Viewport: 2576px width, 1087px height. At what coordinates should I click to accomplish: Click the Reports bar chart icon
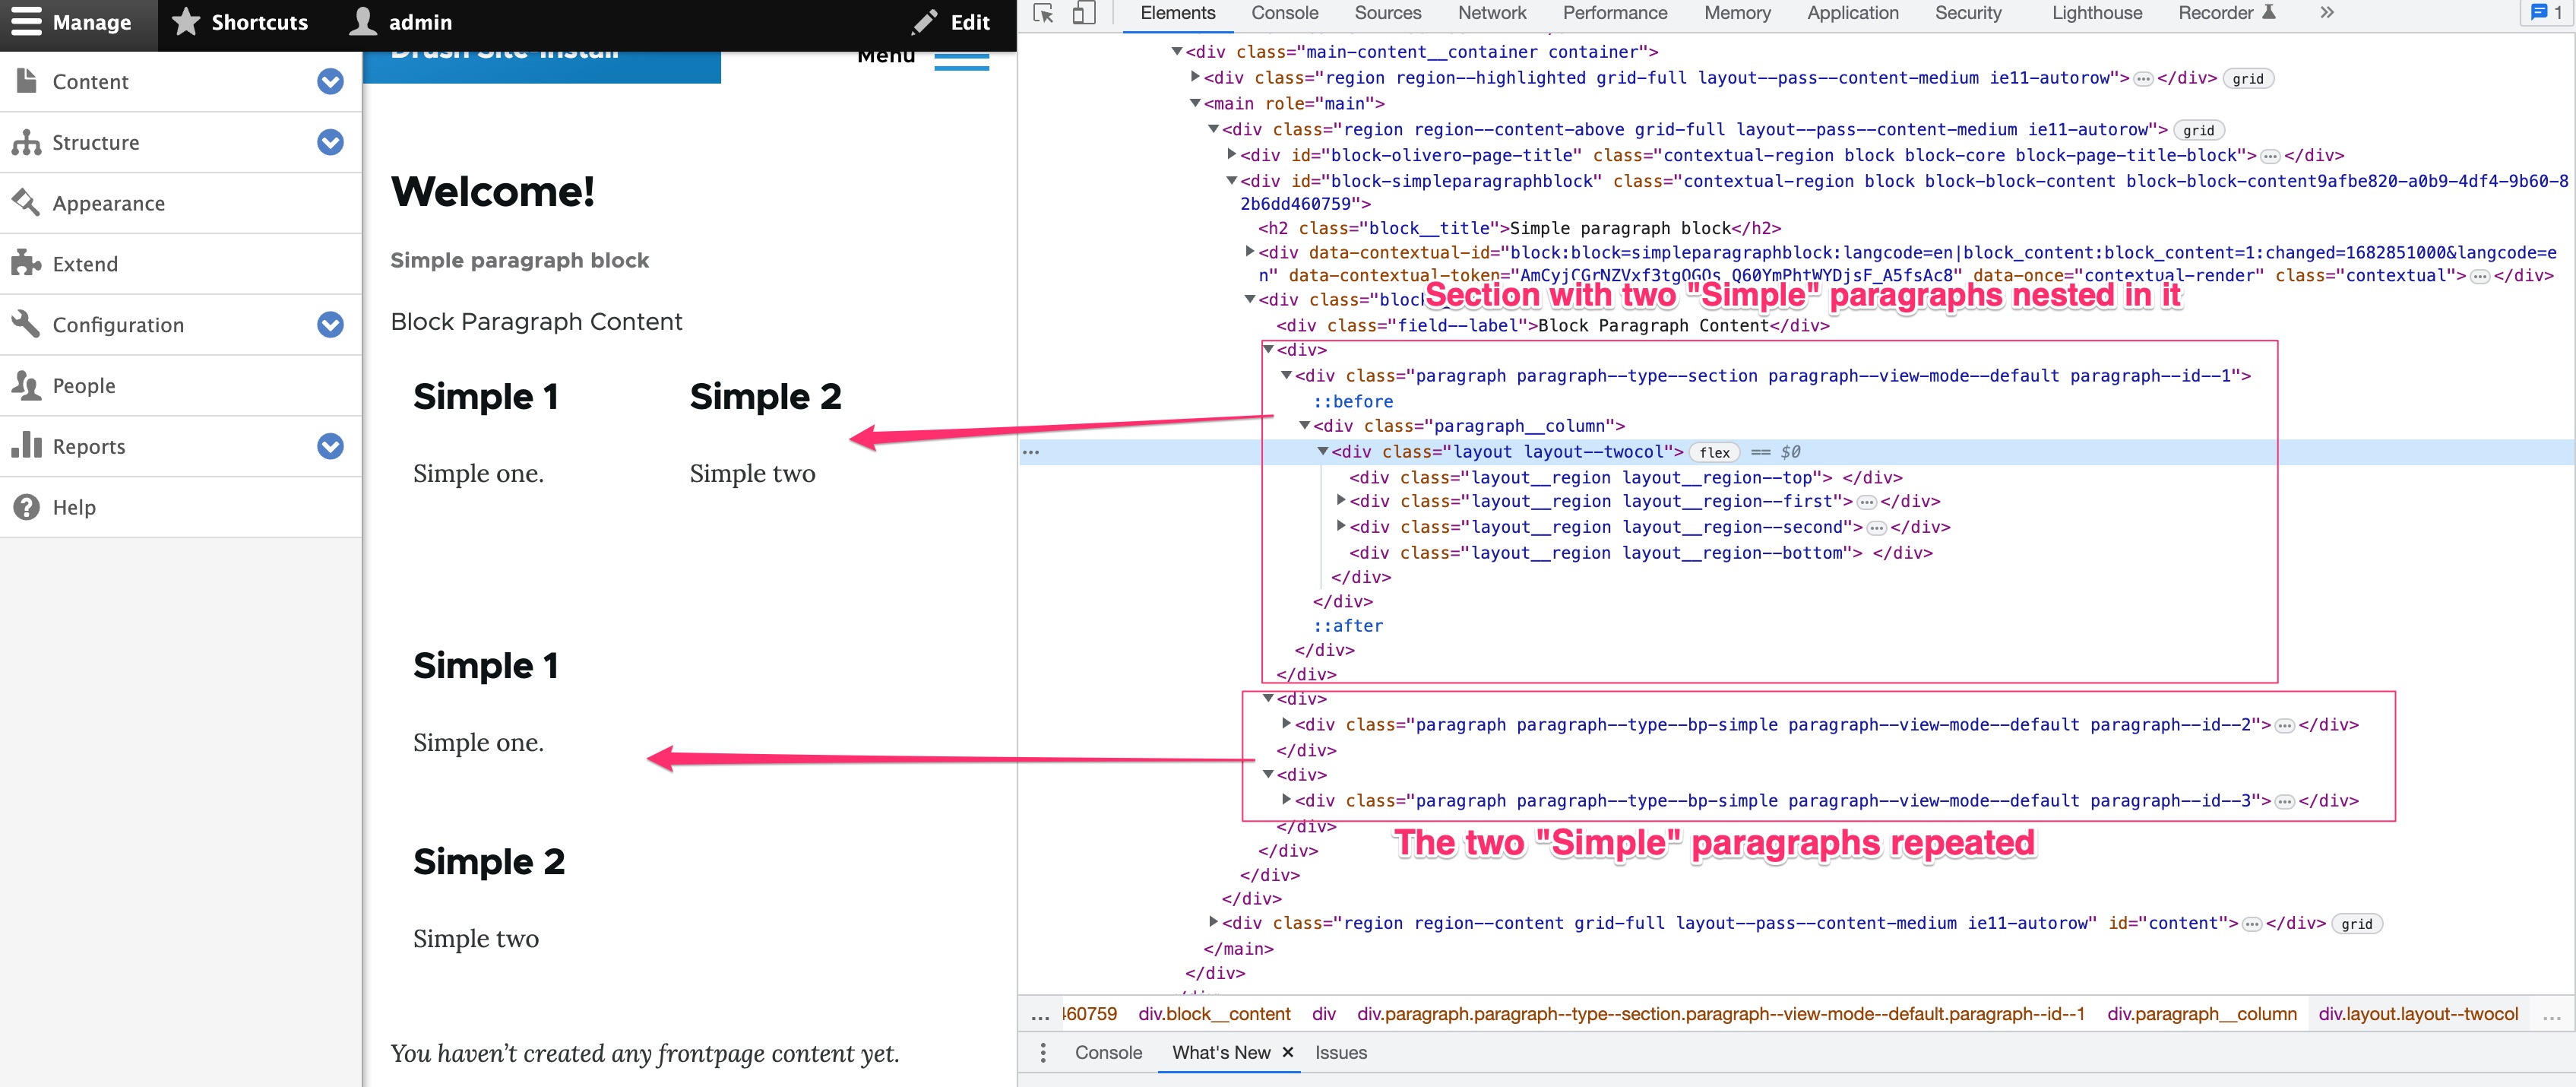coord(26,446)
